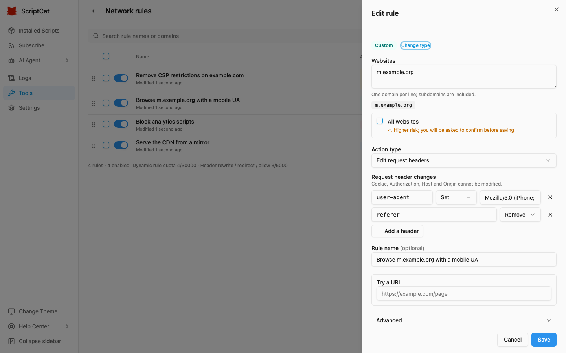Open Installed Scripts in sidebar

39,31
